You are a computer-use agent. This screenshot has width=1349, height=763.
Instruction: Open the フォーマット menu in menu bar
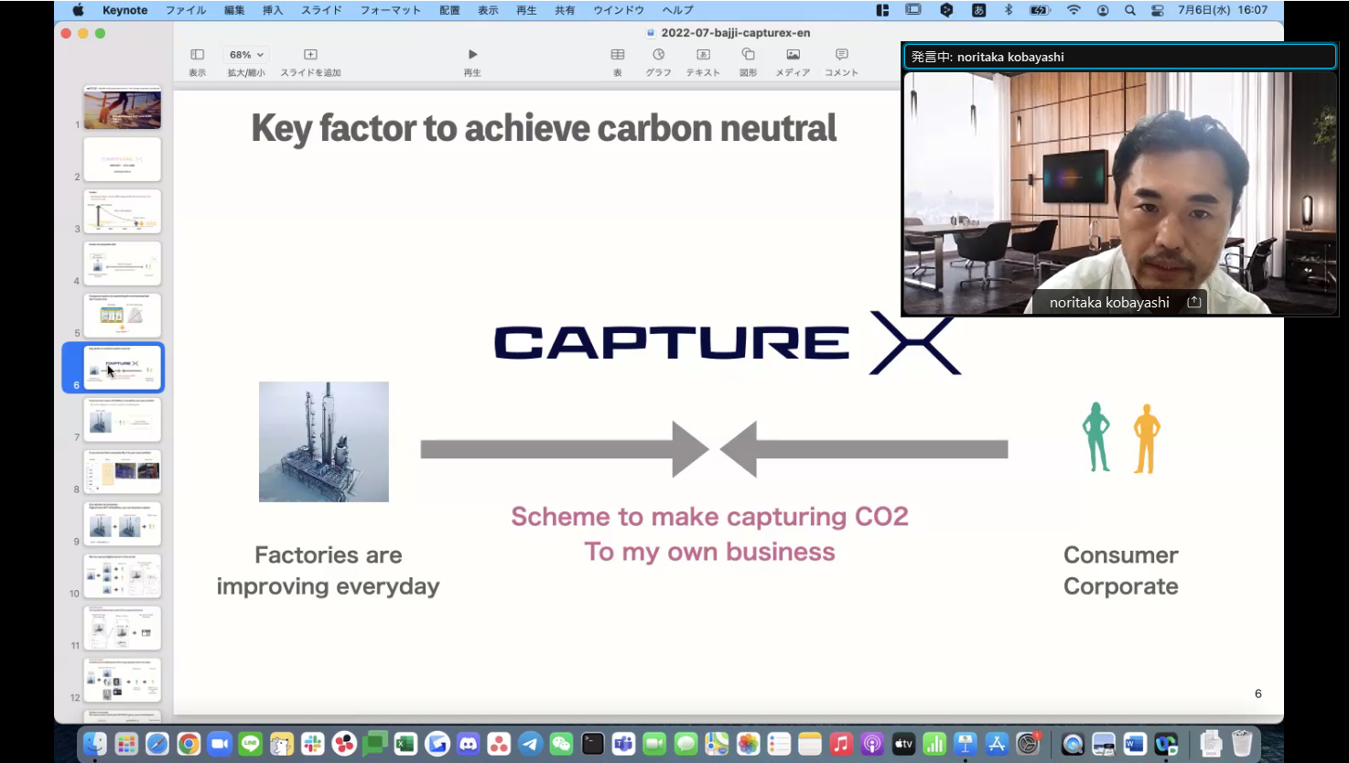391,10
